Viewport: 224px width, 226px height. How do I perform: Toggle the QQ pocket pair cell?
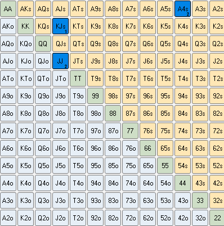[x=43, y=43]
